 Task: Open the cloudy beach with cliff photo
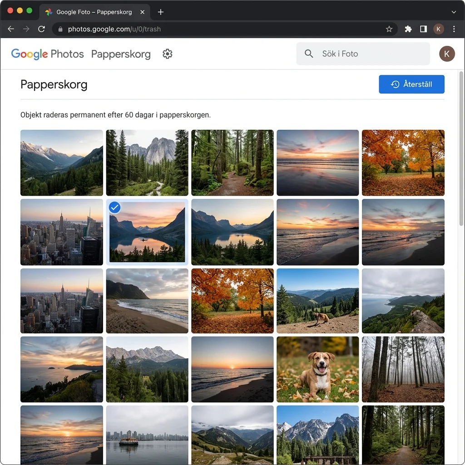pyautogui.click(x=147, y=301)
